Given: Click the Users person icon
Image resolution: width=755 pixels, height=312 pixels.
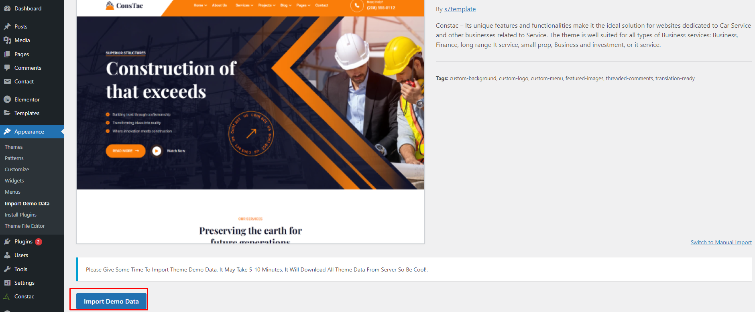Looking at the screenshot, I should pyautogui.click(x=7, y=255).
